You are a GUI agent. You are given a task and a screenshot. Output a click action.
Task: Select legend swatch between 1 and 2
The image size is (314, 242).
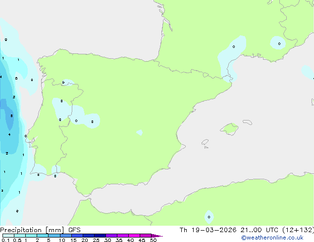pyautogui.click(x=31, y=236)
